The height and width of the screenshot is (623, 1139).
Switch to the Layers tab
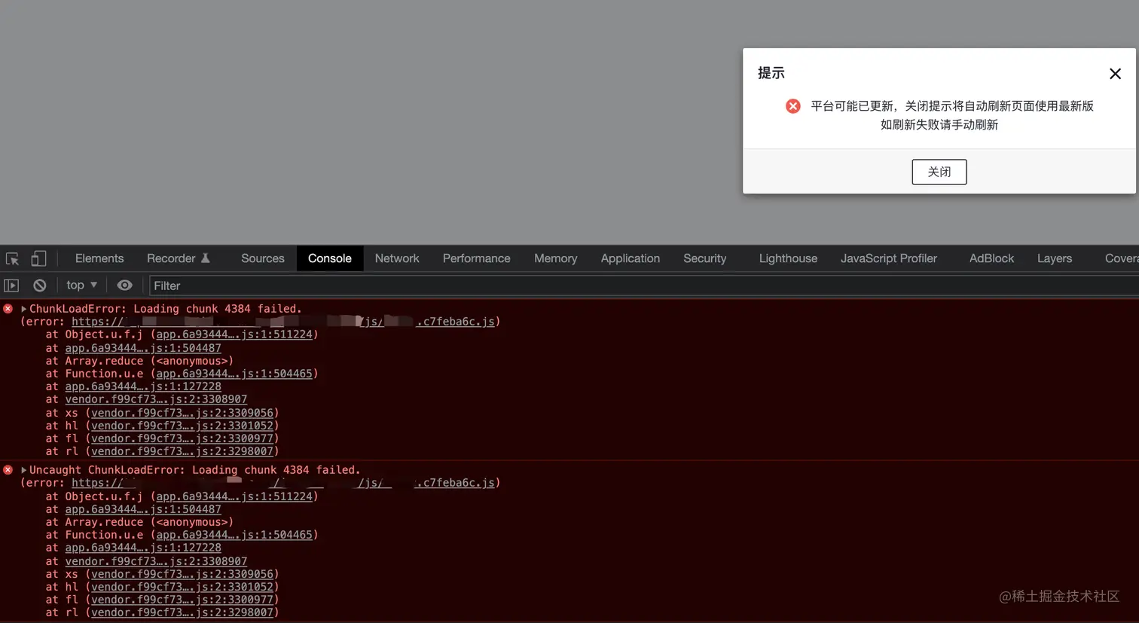pos(1055,258)
